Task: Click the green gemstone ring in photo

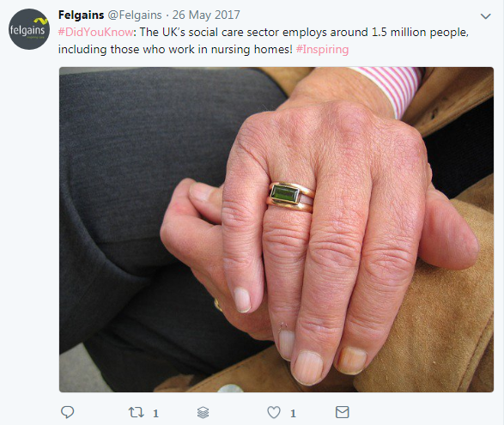Action: tap(290, 197)
